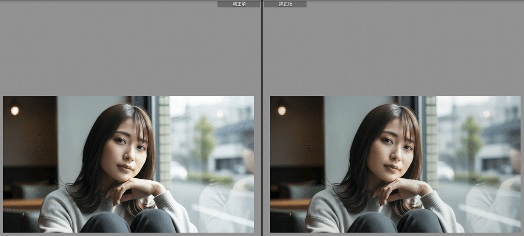Screen dimensions: 524x236
Task: Click the 補正前 label
Action: coord(238,4)
